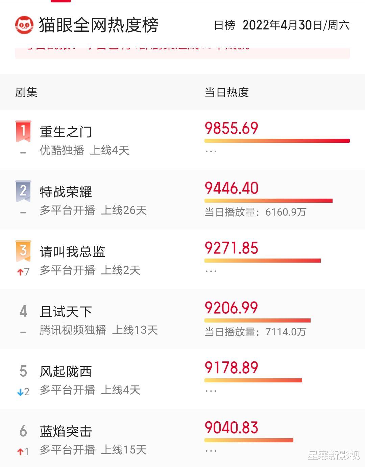Open the date picker showing 2022年4月30日
Viewport: 365px width, 467px height.
pos(296,25)
